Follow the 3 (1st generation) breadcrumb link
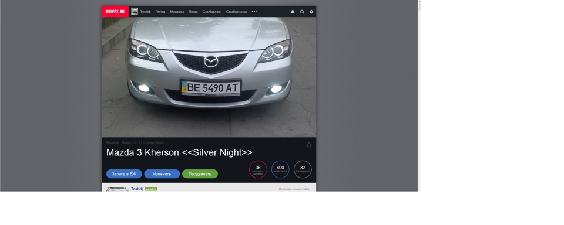This screenshot has width=564, height=225. (151, 142)
